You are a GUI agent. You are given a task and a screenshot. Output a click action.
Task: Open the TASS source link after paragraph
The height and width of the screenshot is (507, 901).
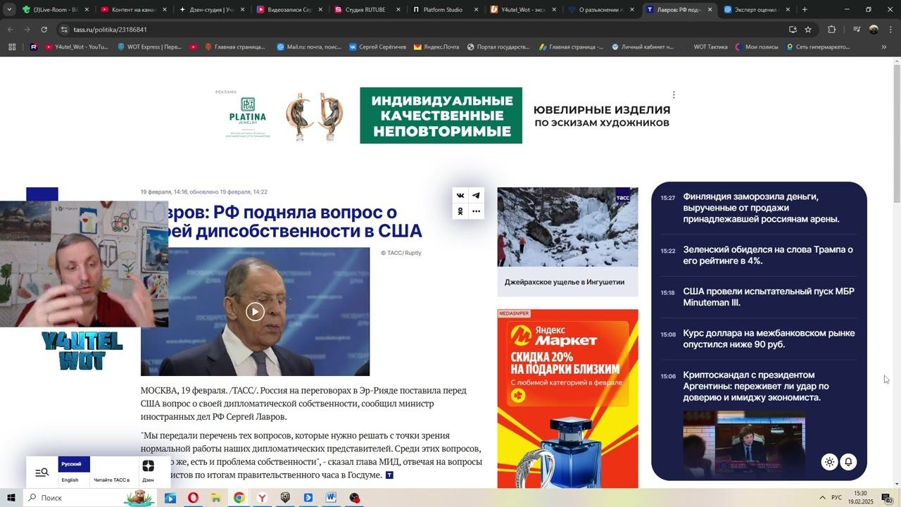coord(389,475)
